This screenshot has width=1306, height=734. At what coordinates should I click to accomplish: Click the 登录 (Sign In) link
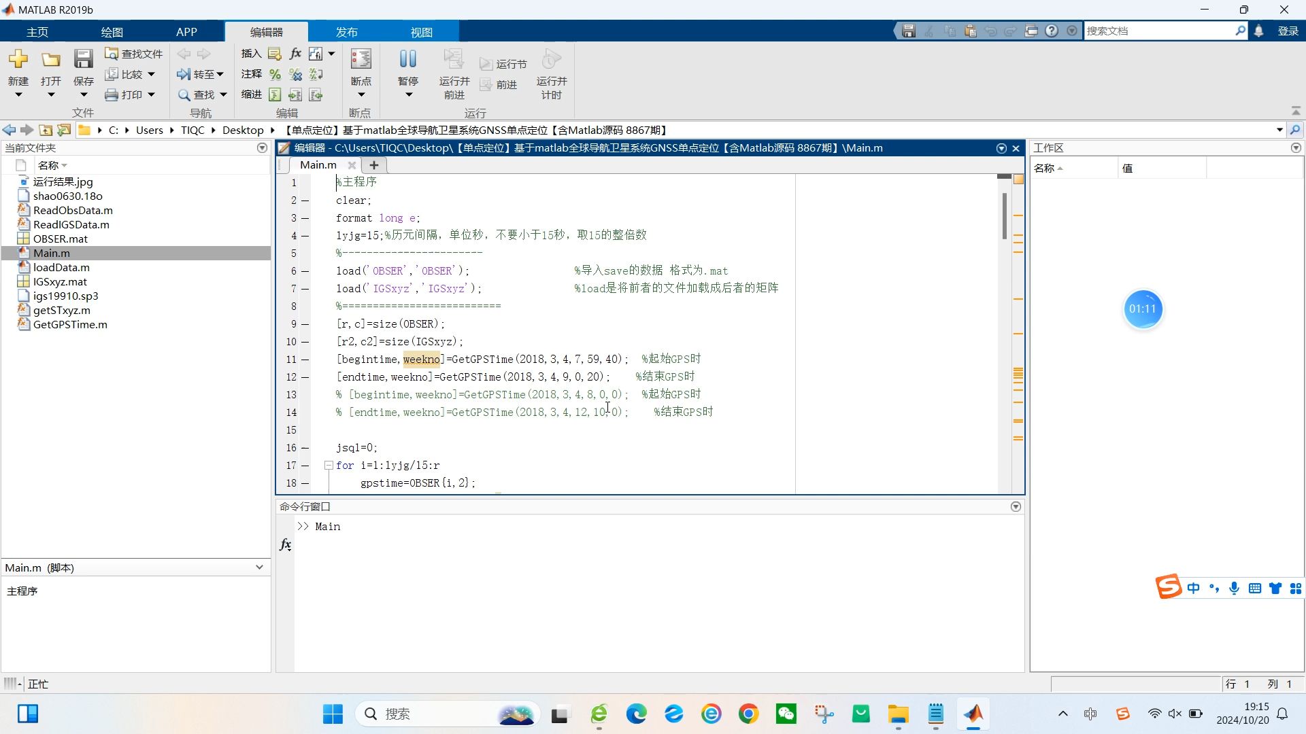(1288, 31)
